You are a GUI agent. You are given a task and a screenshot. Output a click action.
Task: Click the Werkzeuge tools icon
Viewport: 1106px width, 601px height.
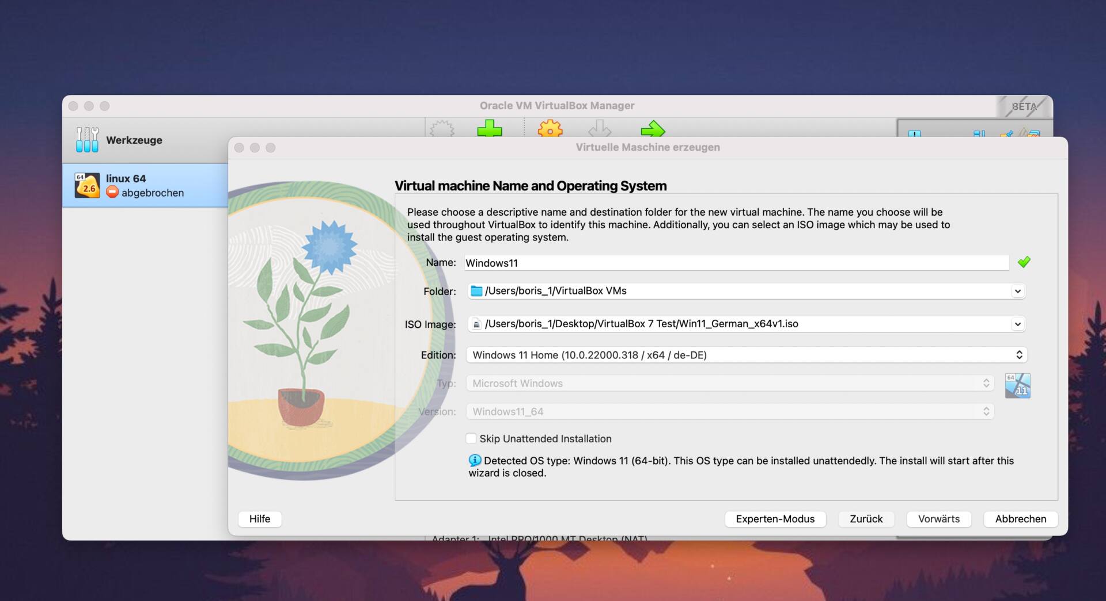pos(87,140)
